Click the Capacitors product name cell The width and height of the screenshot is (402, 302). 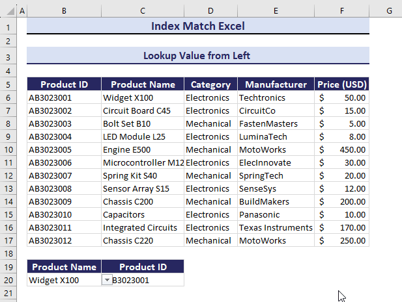coord(142,214)
